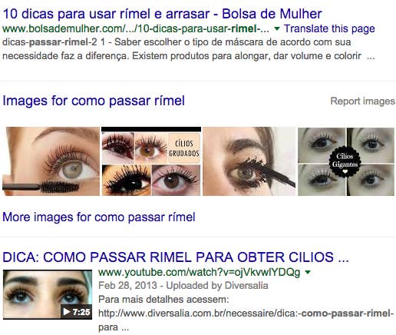The image size is (396, 335).
Task: Click the Translate this page link
Action: (x=329, y=28)
